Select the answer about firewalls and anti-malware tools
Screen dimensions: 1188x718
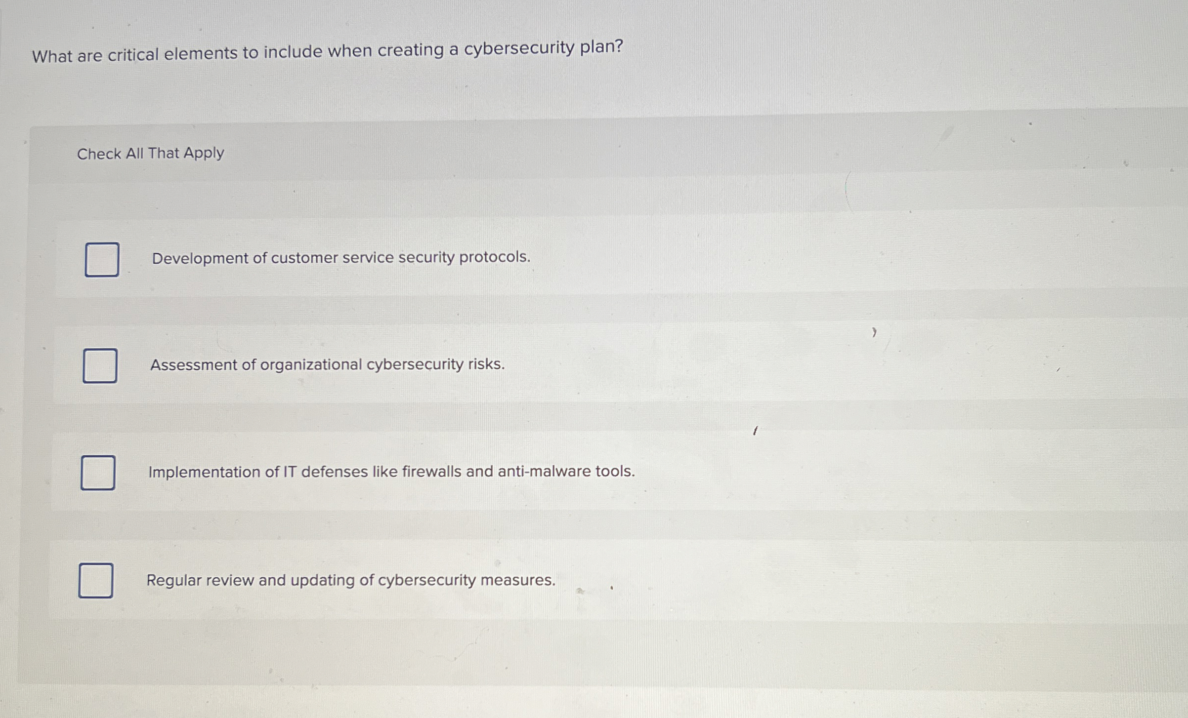click(x=97, y=473)
